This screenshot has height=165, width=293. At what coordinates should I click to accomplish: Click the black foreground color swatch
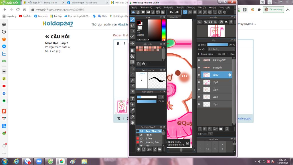pyautogui.click(x=139, y=22)
